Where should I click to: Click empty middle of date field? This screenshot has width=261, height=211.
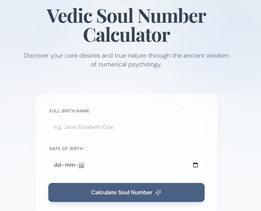138,165
